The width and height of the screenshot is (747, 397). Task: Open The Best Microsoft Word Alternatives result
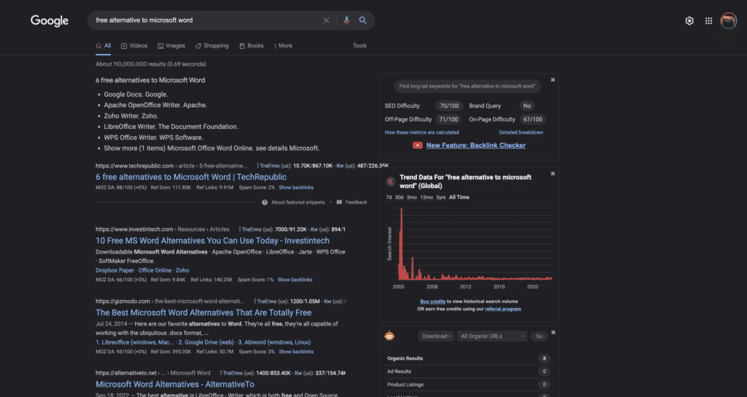(x=204, y=313)
